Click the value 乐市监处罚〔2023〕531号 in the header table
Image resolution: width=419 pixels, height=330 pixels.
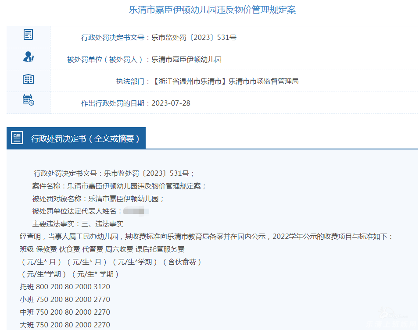tap(194, 37)
